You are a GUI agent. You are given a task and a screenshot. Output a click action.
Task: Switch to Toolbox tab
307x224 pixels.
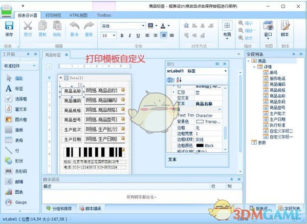click(x=104, y=15)
